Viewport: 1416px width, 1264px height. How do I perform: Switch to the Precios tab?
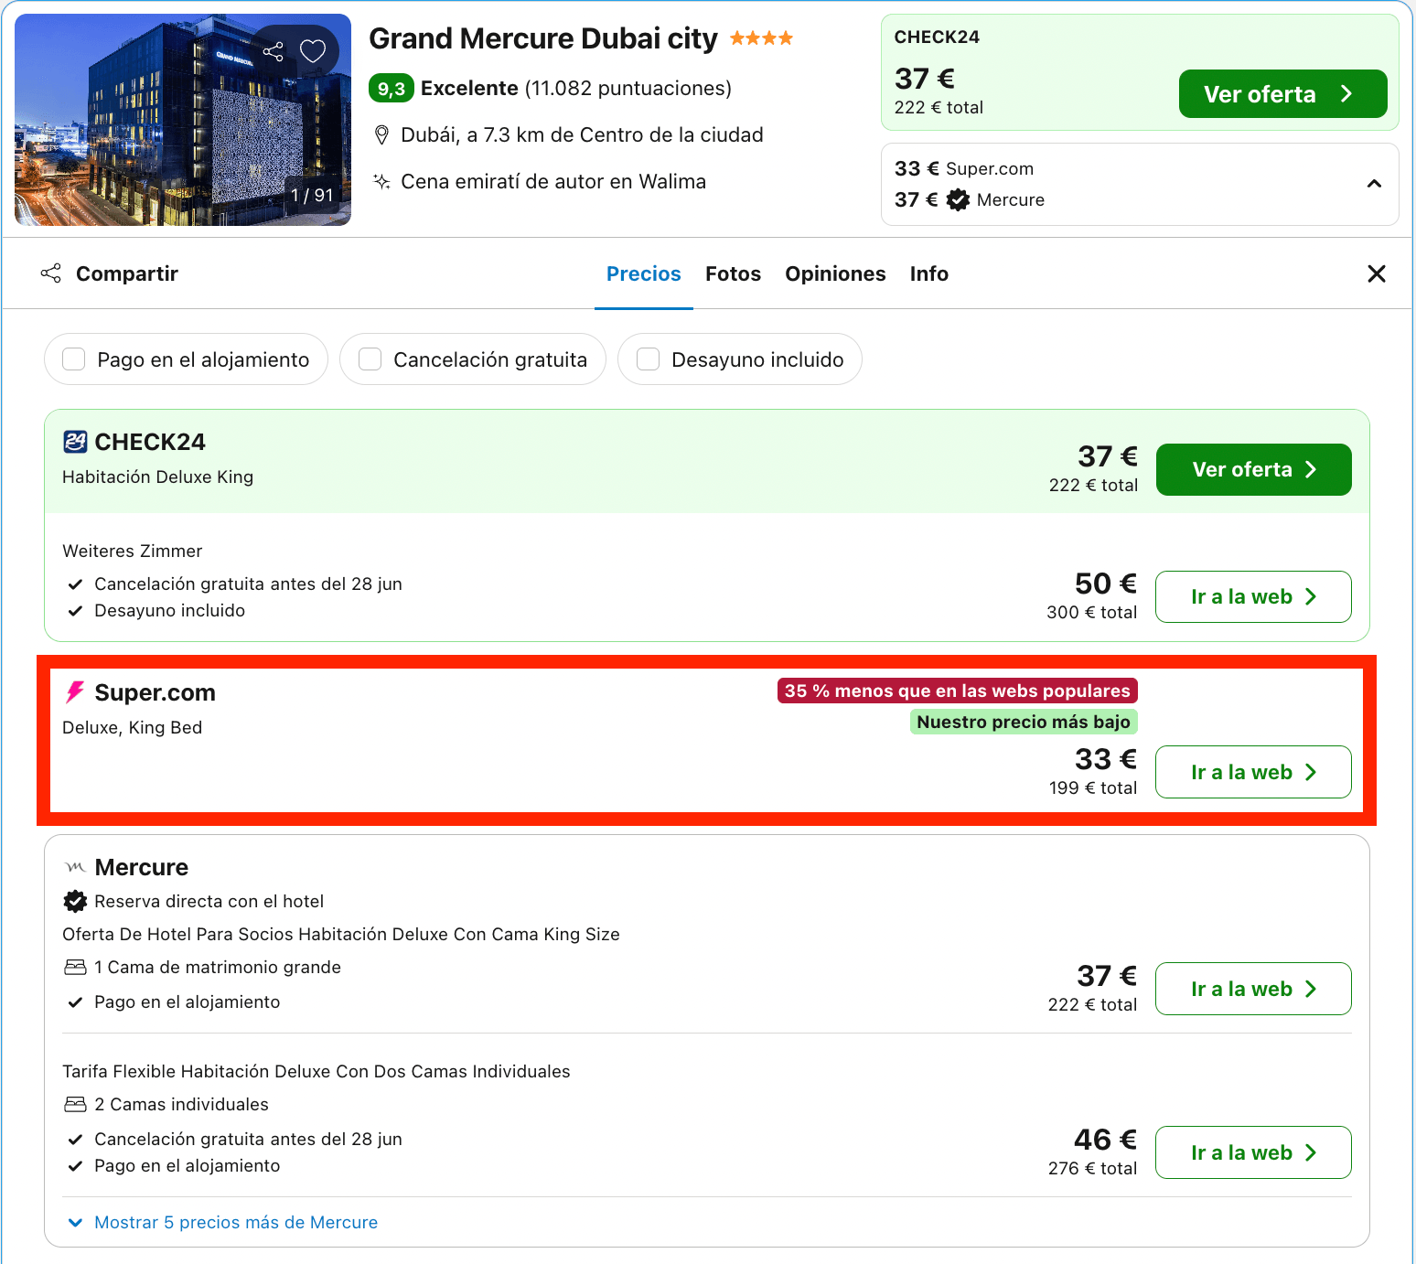coord(644,273)
